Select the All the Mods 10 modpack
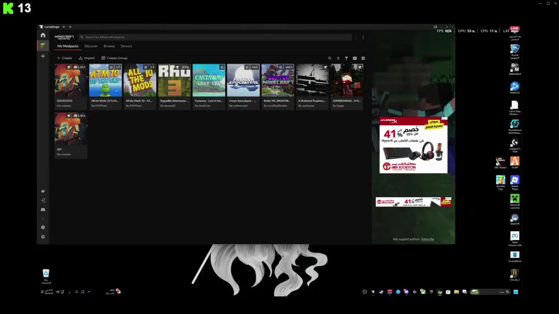 coord(140,81)
